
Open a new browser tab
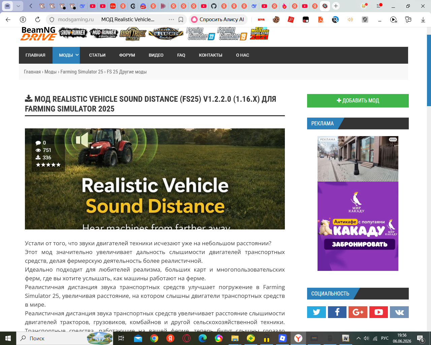coord(336,6)
